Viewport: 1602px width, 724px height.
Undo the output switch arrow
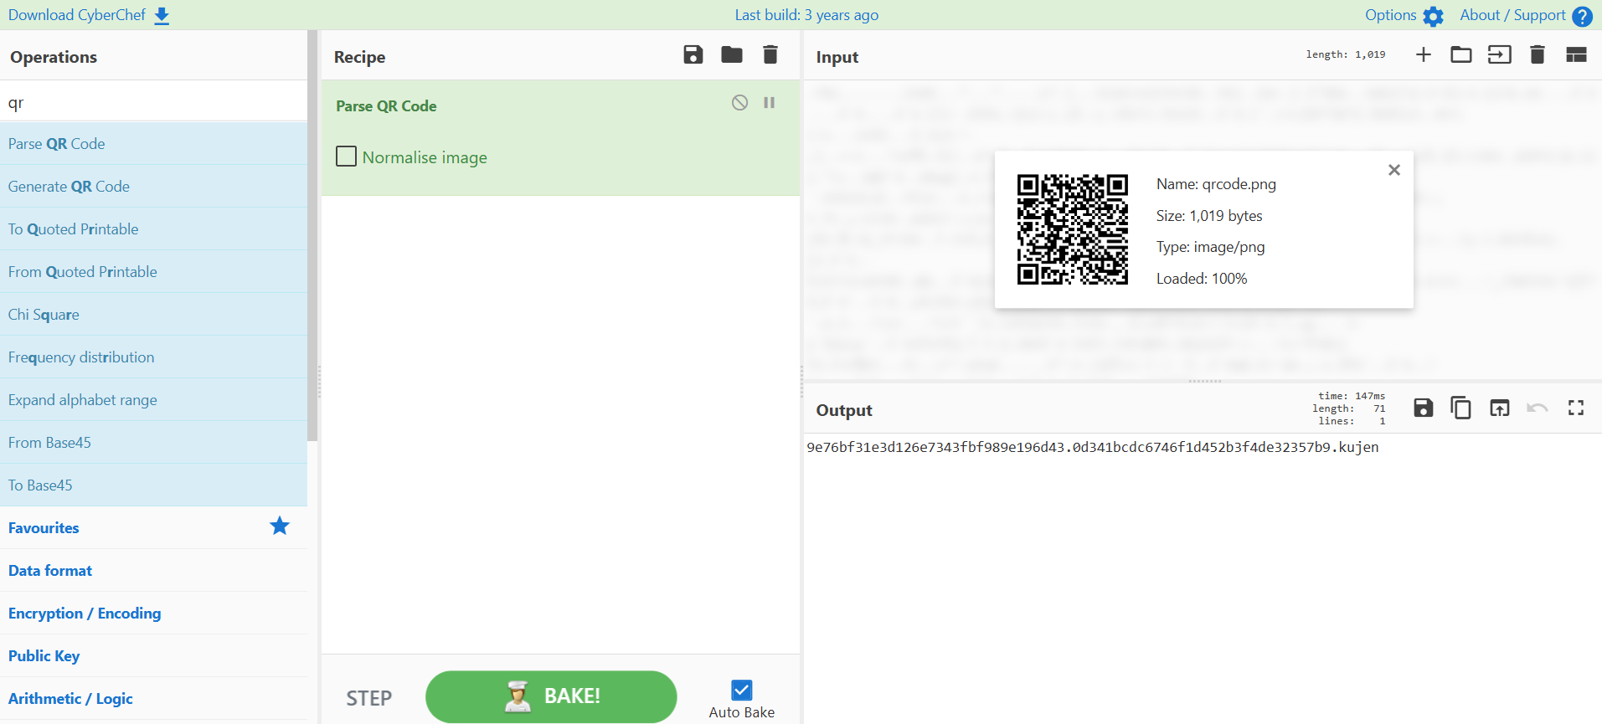pyautogui.click(x=1538, y=408)
